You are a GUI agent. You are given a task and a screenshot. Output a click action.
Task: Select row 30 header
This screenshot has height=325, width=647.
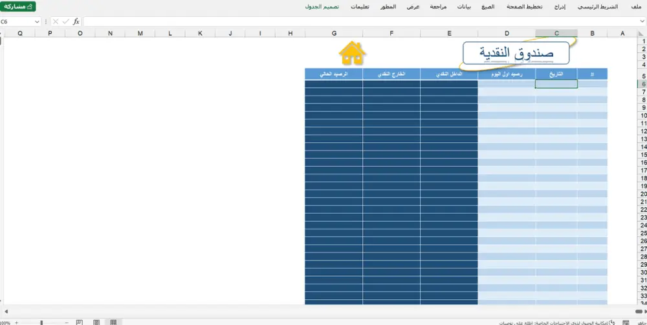pyautogui.click(x=643, y=272)
